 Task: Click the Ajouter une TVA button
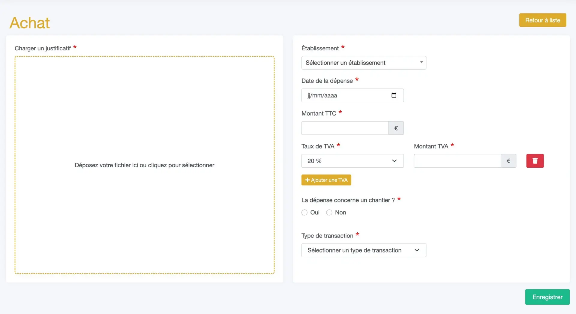point(326,180)
